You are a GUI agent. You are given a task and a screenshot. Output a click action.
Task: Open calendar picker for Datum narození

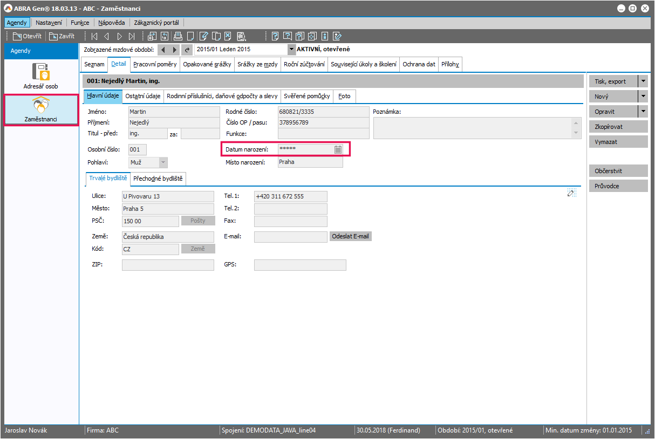click(x=338, y=149)
